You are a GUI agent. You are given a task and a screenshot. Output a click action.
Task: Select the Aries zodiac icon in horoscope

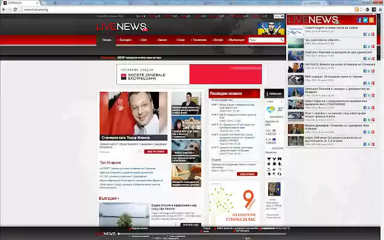click(x=269, y=159)
